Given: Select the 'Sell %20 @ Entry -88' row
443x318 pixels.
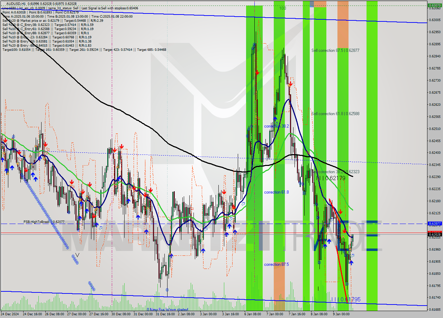Looking at the screenshot, I should tap(47, 46).
